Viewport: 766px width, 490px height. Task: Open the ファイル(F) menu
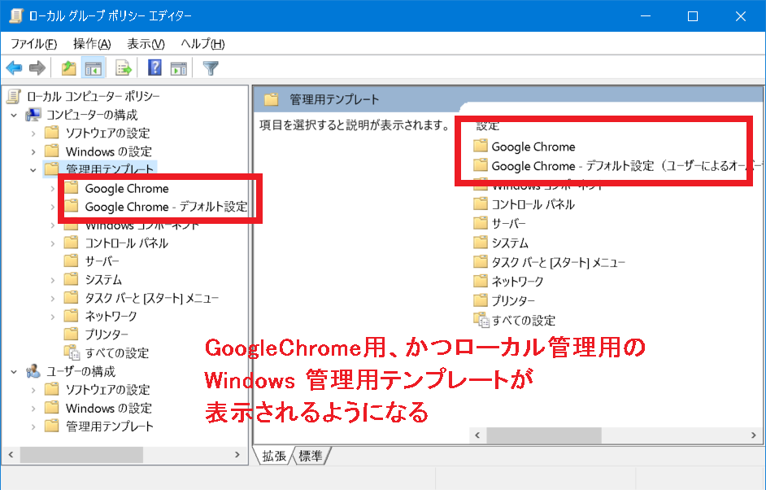(33, 44)
